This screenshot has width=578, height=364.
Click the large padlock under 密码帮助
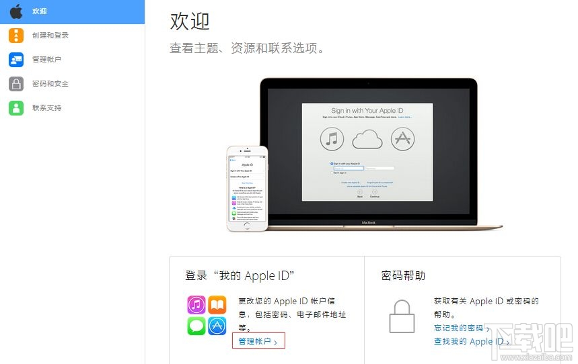[x=402, y=316]
